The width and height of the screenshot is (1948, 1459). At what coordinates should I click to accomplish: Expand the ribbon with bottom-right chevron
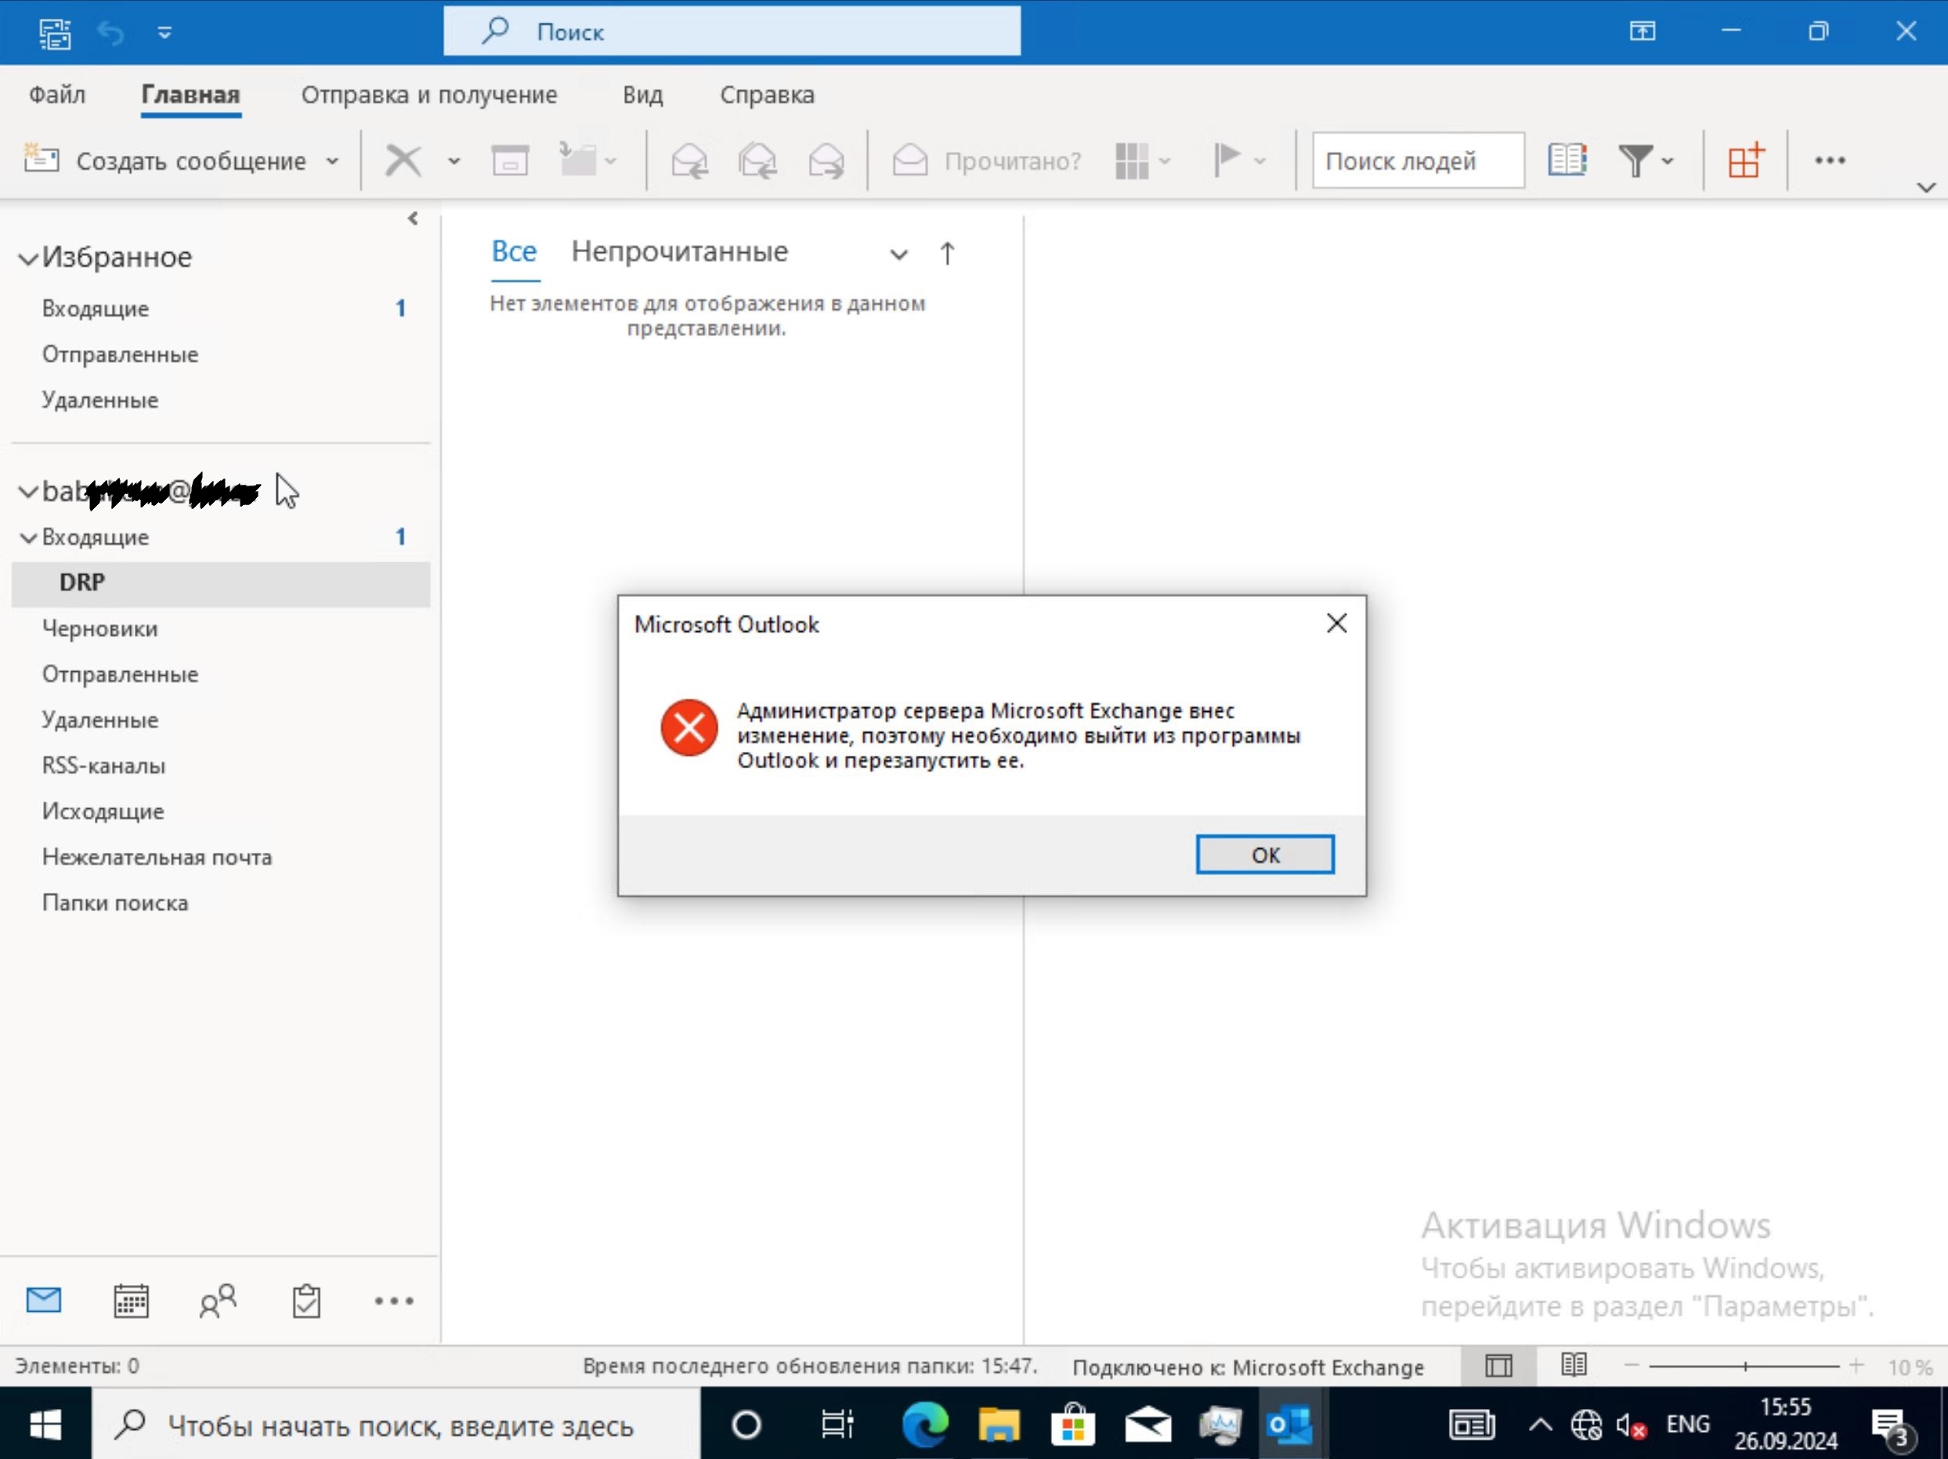point(1926,186)
